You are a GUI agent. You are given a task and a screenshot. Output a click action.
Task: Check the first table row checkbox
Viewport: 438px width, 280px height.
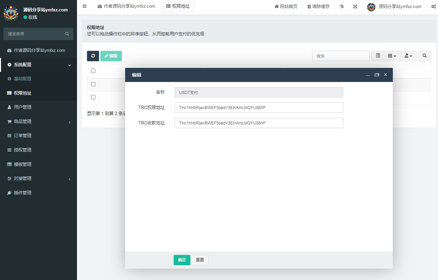point(93,84)
